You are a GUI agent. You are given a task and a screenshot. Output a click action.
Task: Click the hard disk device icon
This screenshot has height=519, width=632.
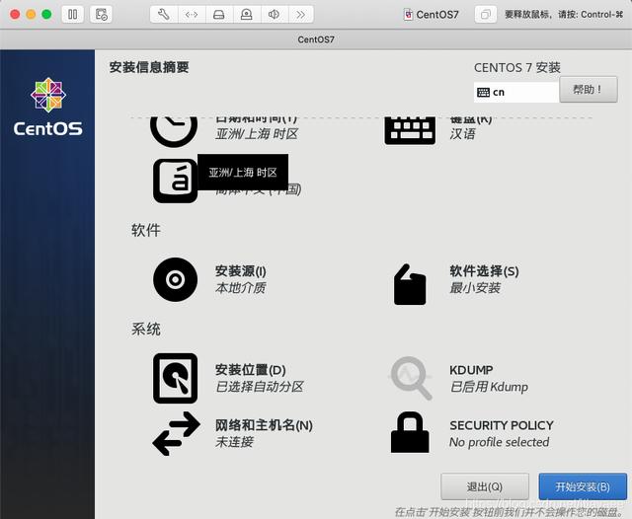pos(218,15)
